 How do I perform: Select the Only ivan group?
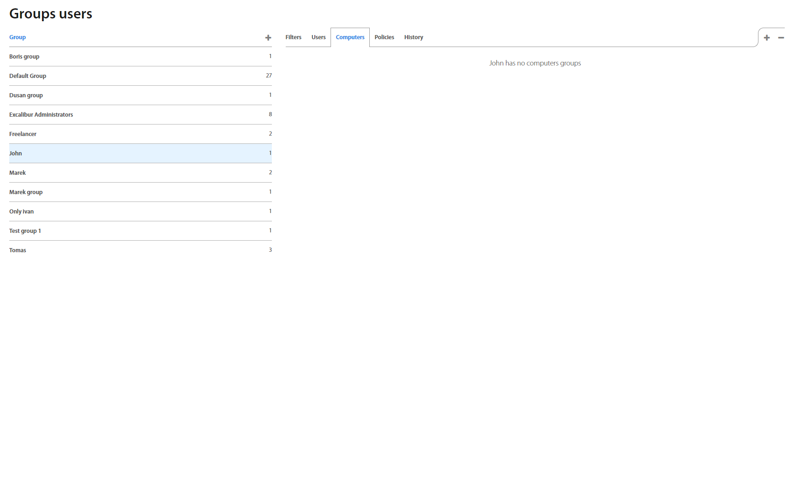point(21,212)
